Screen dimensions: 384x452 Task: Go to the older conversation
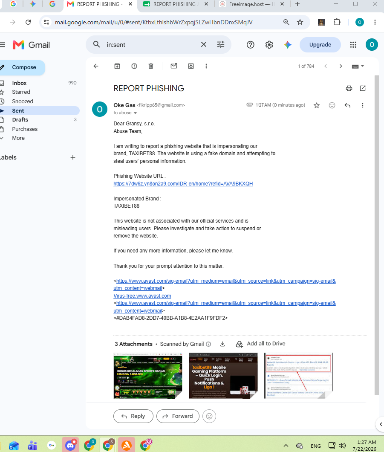341,66
